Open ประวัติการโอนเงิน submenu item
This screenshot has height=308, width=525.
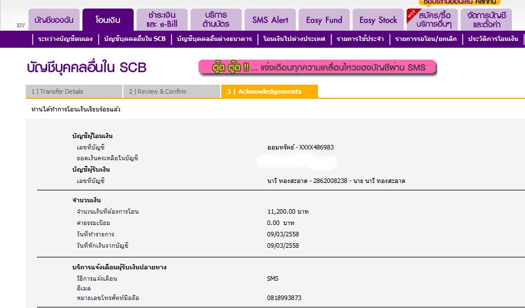tap(493, 39)
